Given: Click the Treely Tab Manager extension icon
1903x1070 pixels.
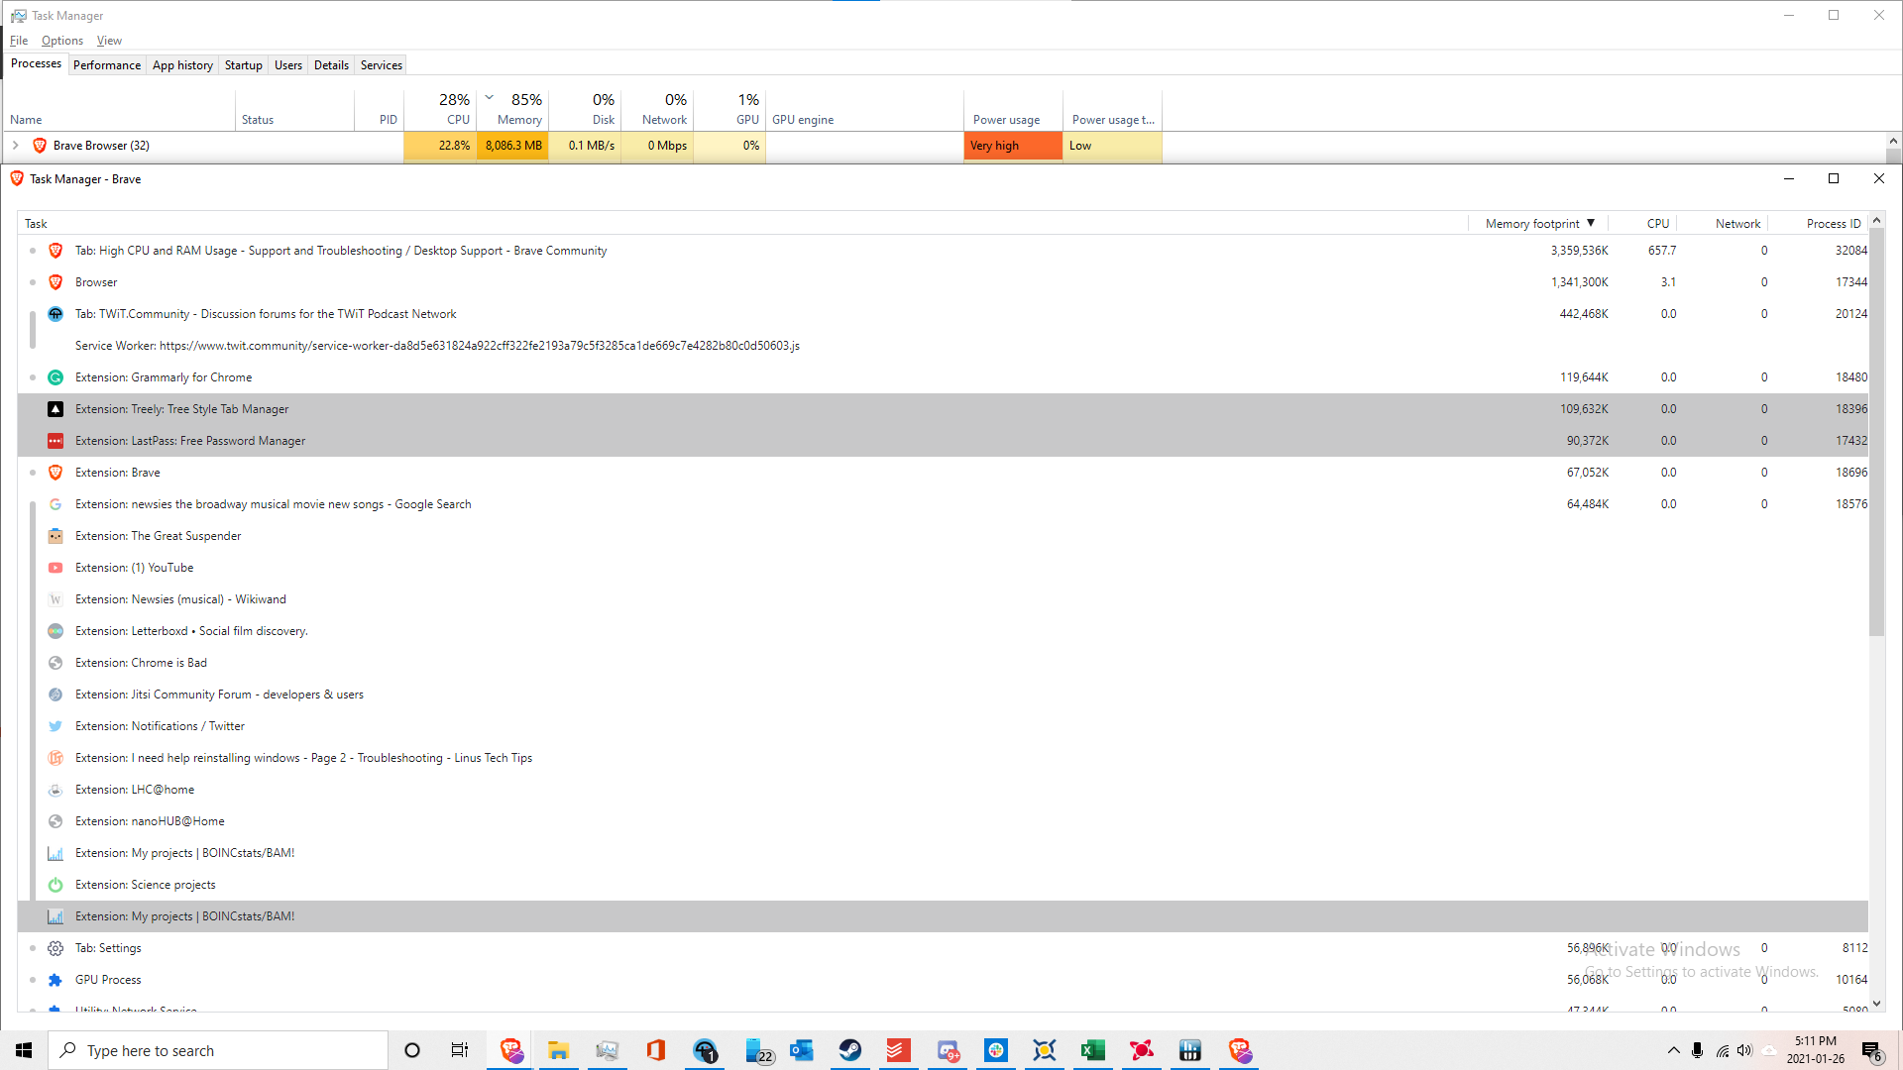Looking at the screenshot, I should tap(56, 409).
